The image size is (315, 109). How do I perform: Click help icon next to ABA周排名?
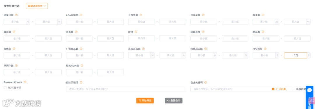(81, 15)
